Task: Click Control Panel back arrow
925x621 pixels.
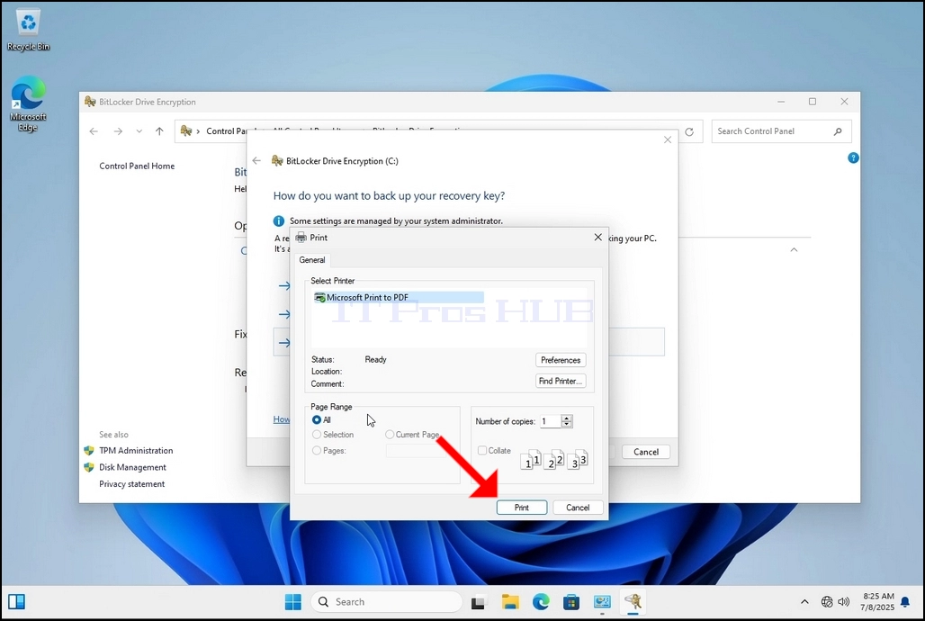Action: tap(94, 131)
